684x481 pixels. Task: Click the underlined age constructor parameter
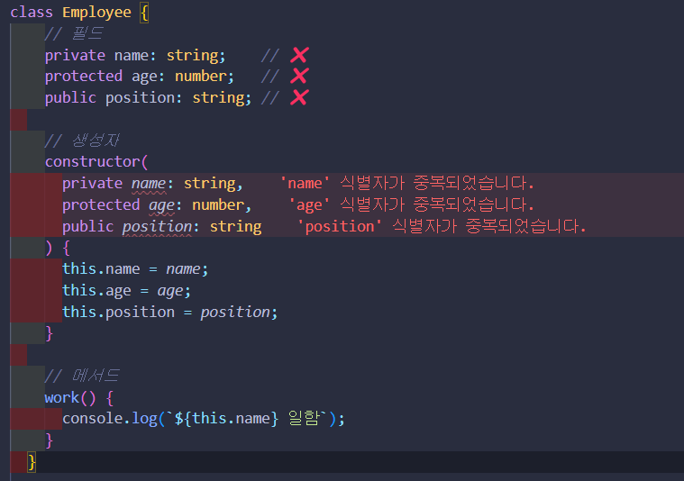pyautogui.click(x=162, y=205)
